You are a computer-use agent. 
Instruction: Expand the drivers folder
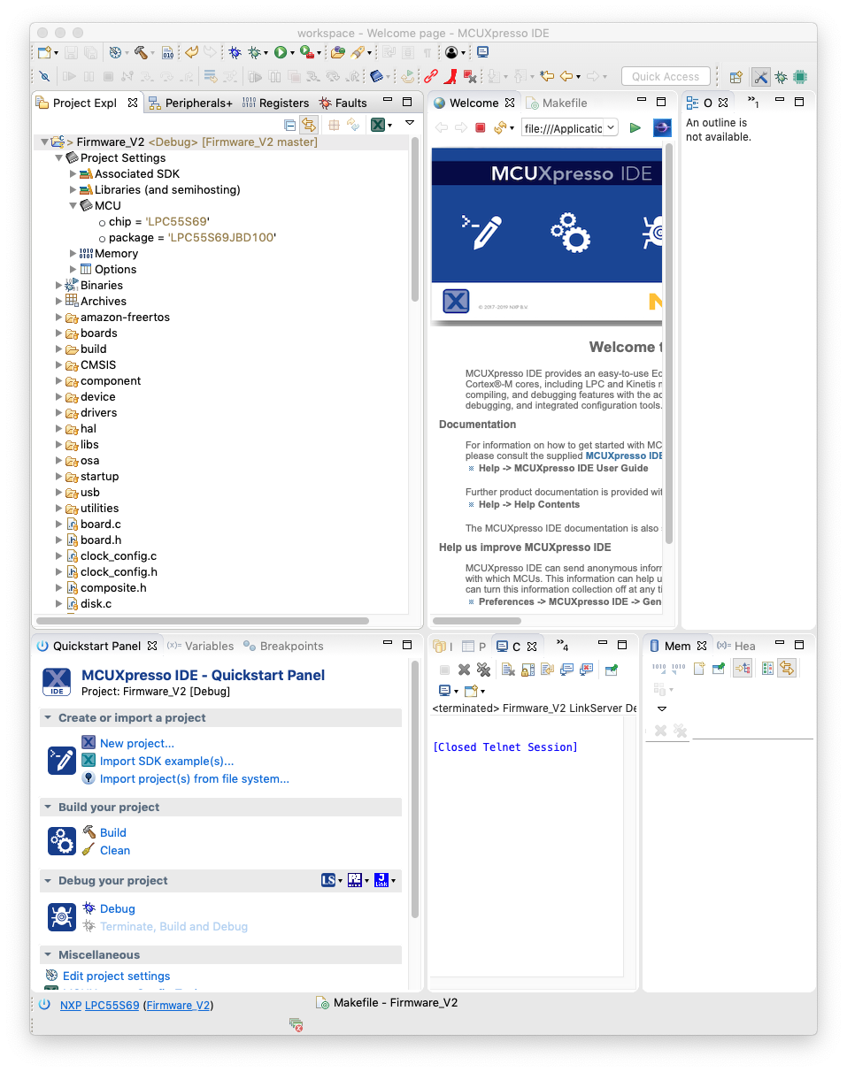[59, 413]
